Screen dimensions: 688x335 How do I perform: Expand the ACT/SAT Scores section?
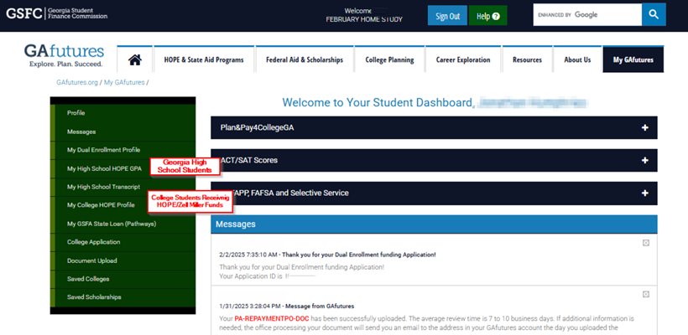434,160
